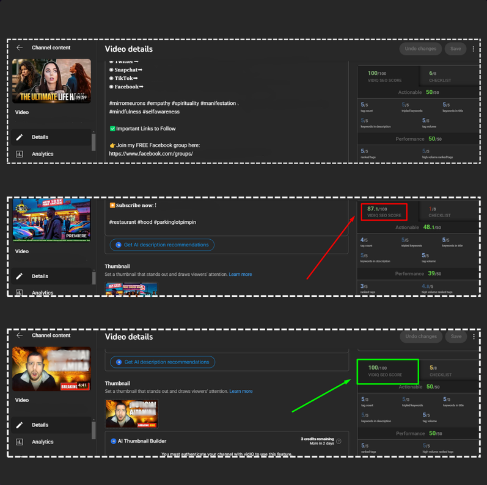Image resolution: width=487 pixels, height=485 pixels.
Task: Click '4.8/5 high volume ranked tags' score
Action: (x=437, y=288)
